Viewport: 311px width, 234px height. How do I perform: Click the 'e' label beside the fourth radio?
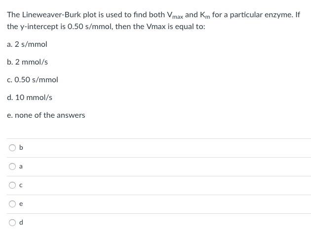pos(21,204)
